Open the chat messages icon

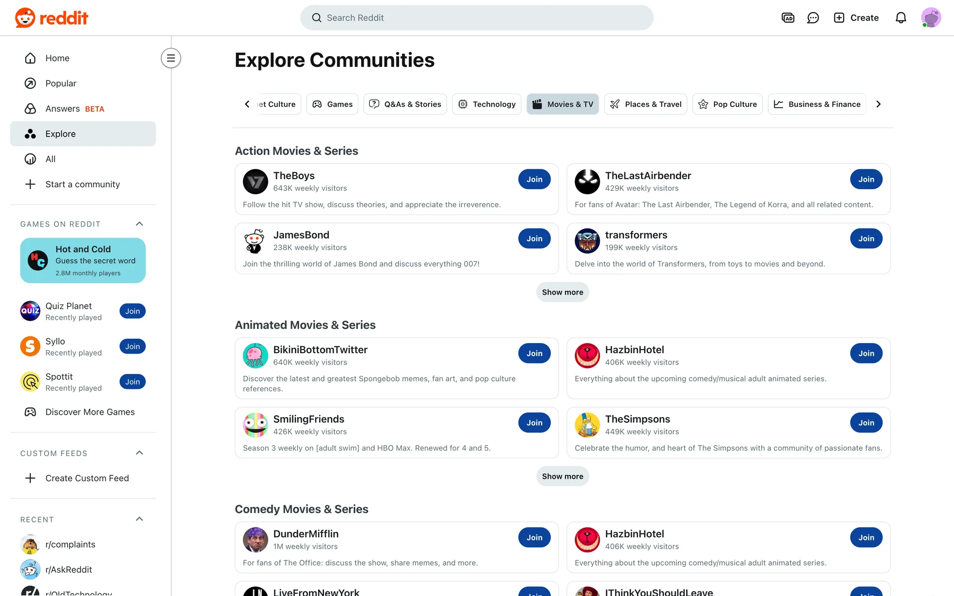813,18
